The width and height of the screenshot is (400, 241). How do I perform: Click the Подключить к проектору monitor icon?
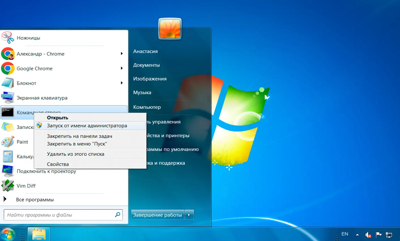pos(8,171)
